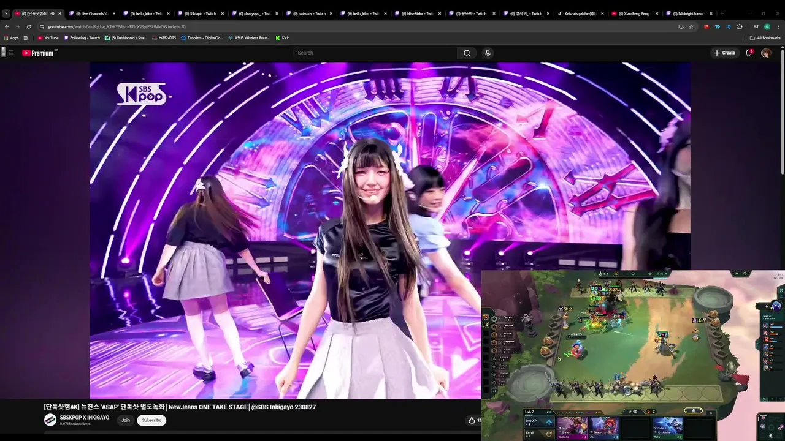This screenshot has height=441, width=785.
Task: Open Dashboard / Stre... bookmark
Action: click(x=126, y=38)
